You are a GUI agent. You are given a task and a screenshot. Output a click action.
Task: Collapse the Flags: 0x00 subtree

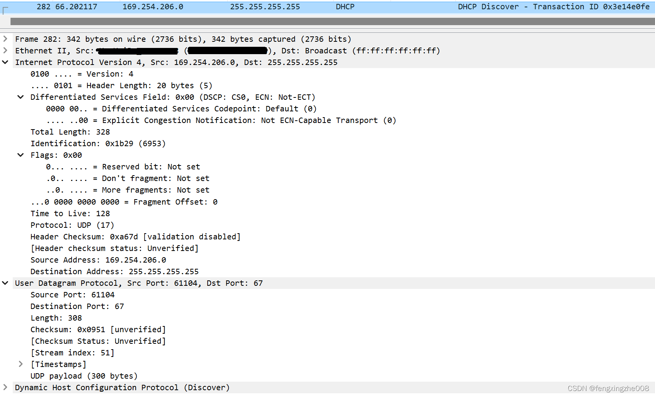[x=20, y=155]
